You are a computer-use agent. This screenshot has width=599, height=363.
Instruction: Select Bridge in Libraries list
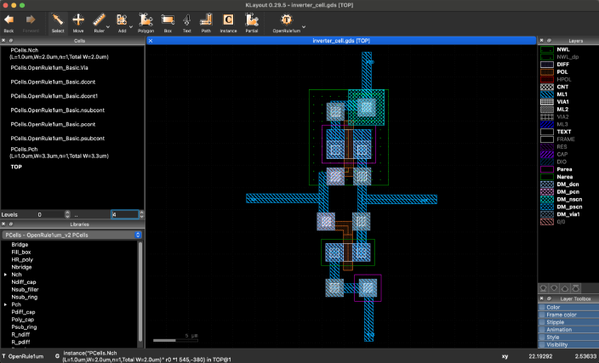[20, 244]
